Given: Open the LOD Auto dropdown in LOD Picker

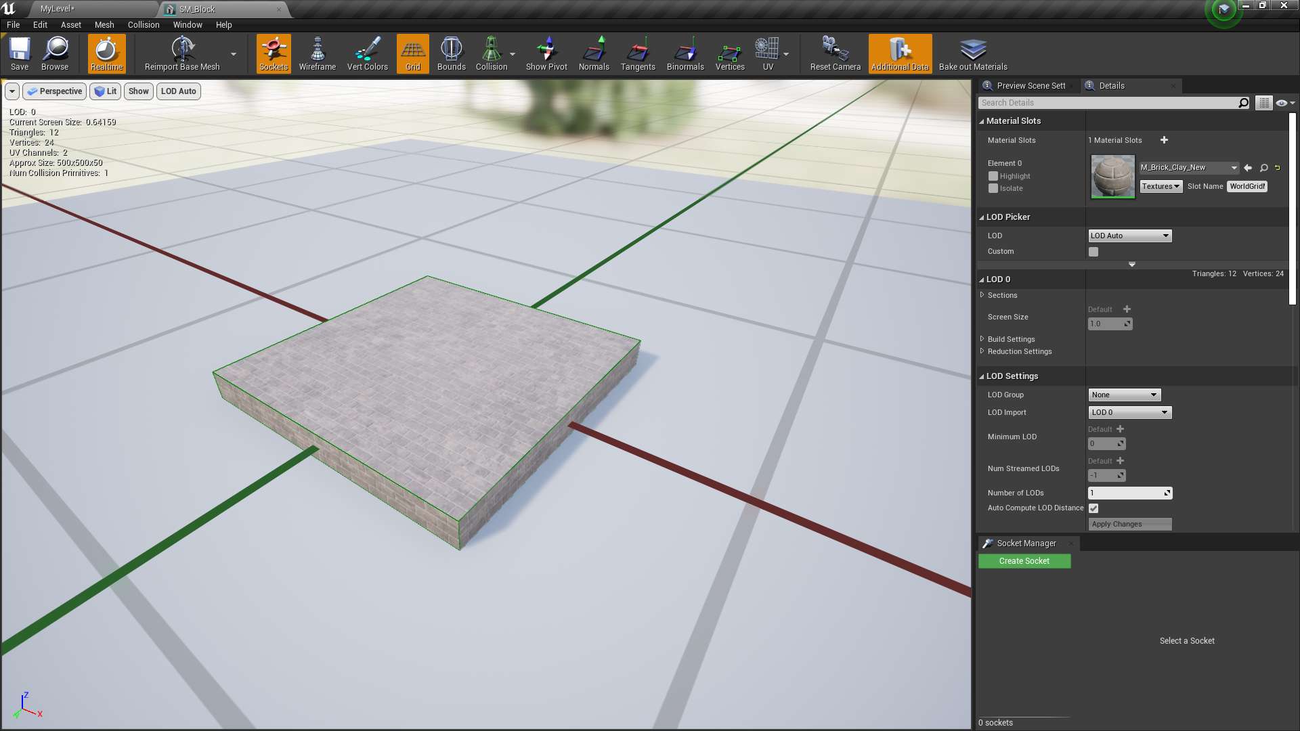Looking at the screenshot, I should tap(1129, 236).
